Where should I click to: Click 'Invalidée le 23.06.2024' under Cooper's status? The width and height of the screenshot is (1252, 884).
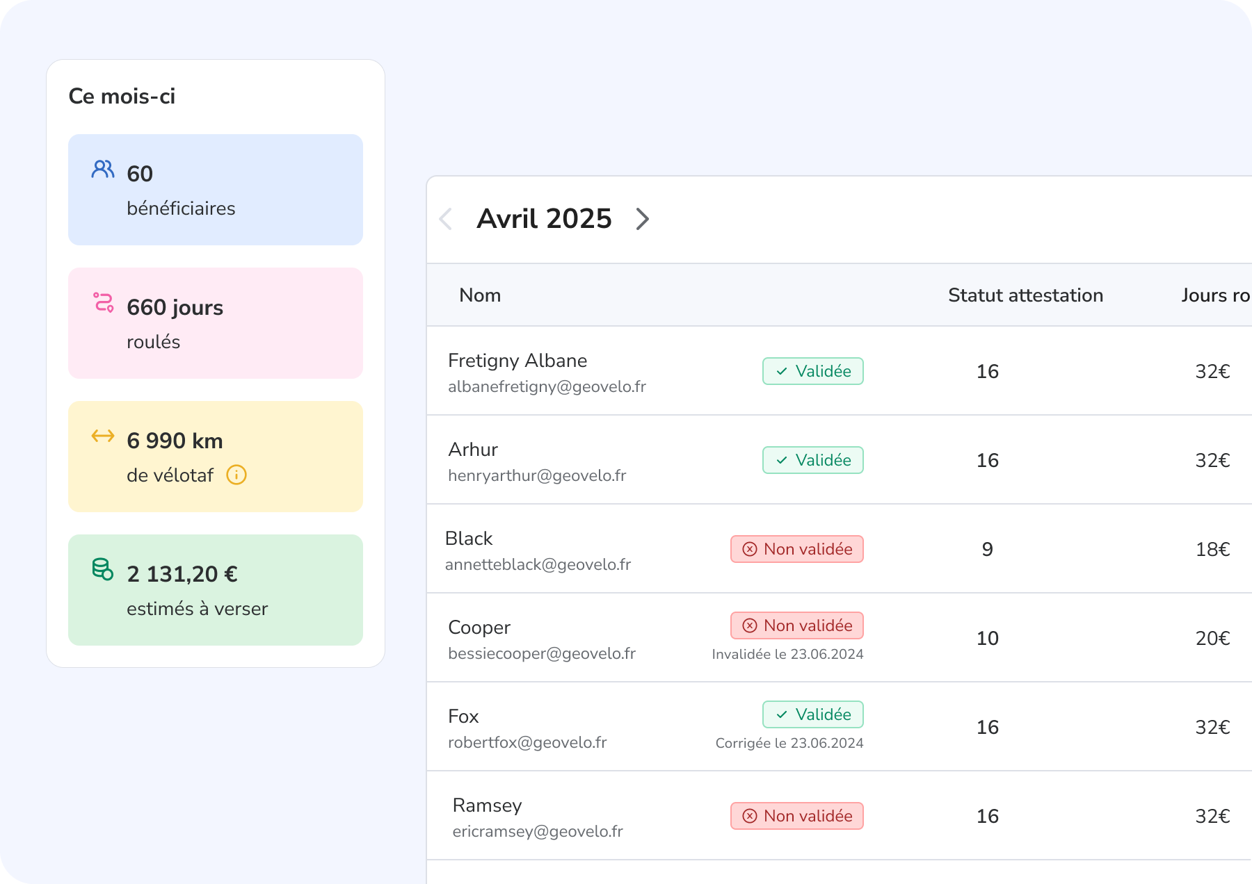[787, 655]
